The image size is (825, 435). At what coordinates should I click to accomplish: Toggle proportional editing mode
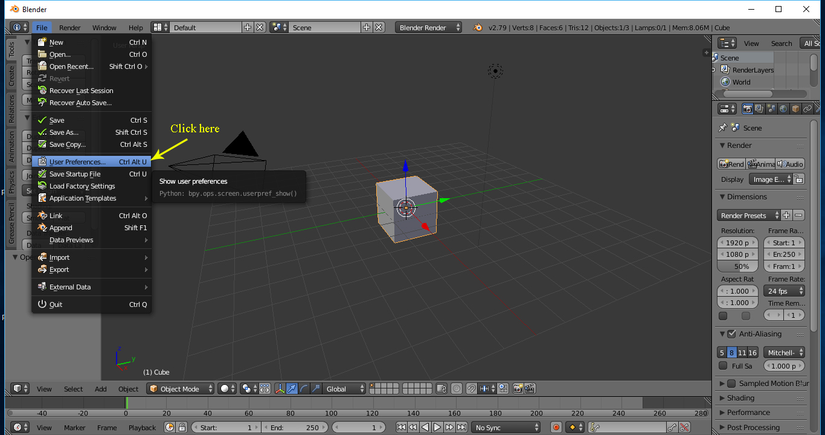point(457,388)
